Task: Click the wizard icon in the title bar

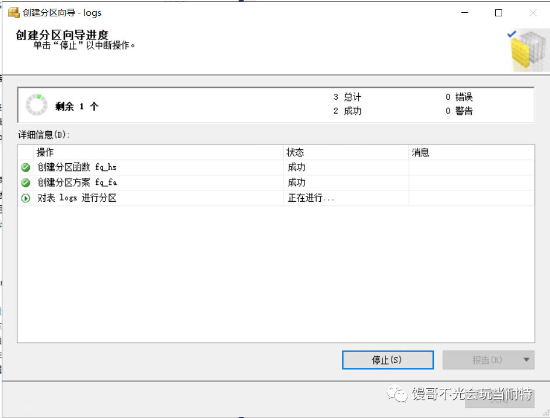Action: [13, 13]
